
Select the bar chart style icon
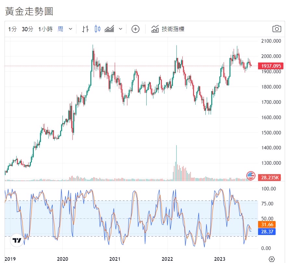click(85, 29)
